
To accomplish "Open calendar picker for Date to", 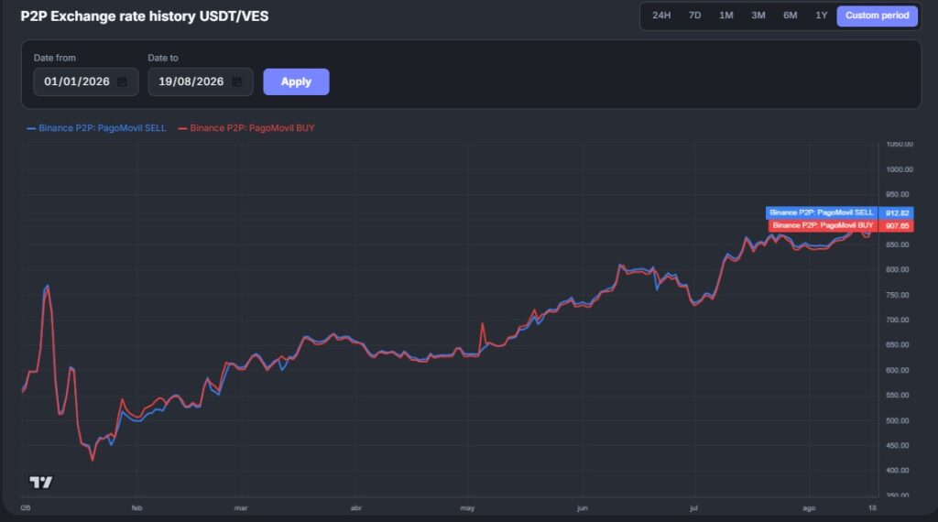I will coord(236,82).
